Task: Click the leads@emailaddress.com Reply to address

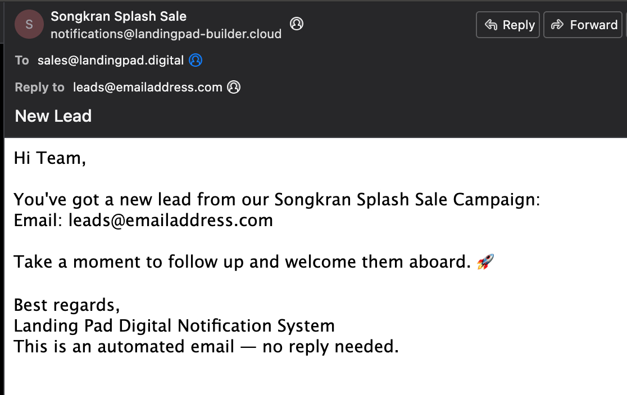Action: 148,87
